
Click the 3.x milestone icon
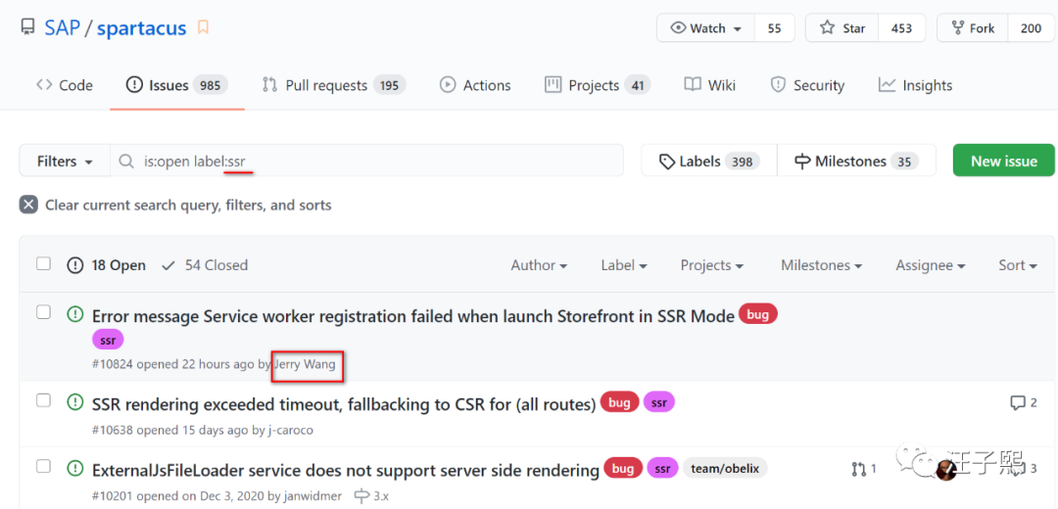click(361, 495)
